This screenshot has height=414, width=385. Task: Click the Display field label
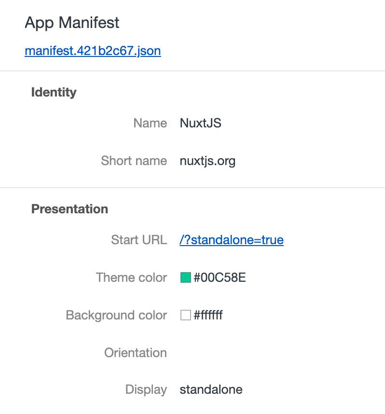(146, 389)
